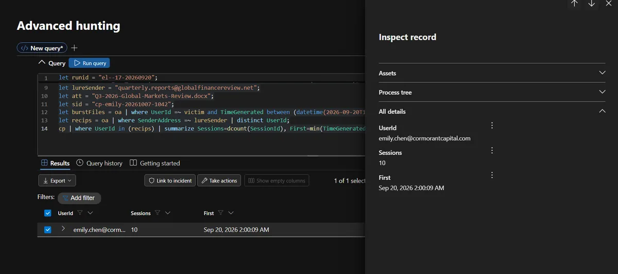Image resolution: width=618 pixels, height=274 pixels.
Task: Click Sessions value 10 in results row
Action: [134, 230]
